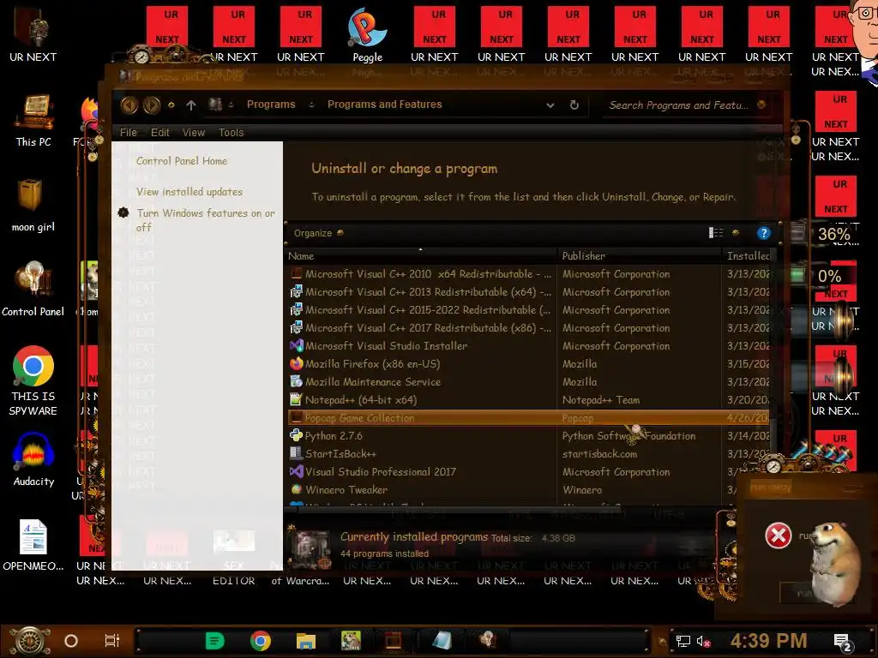This screenshot has height=658, width=878.
Task: Open the Organize dropdown menu
Action: click(319, 233)
